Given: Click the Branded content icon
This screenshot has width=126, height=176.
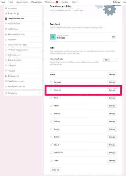Looking at the screenshot, I should [x=6, y=60].
